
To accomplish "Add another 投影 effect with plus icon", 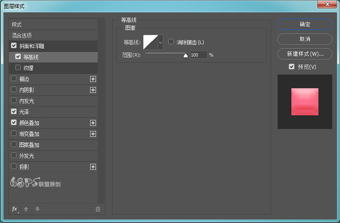I will tap(93, 167).
